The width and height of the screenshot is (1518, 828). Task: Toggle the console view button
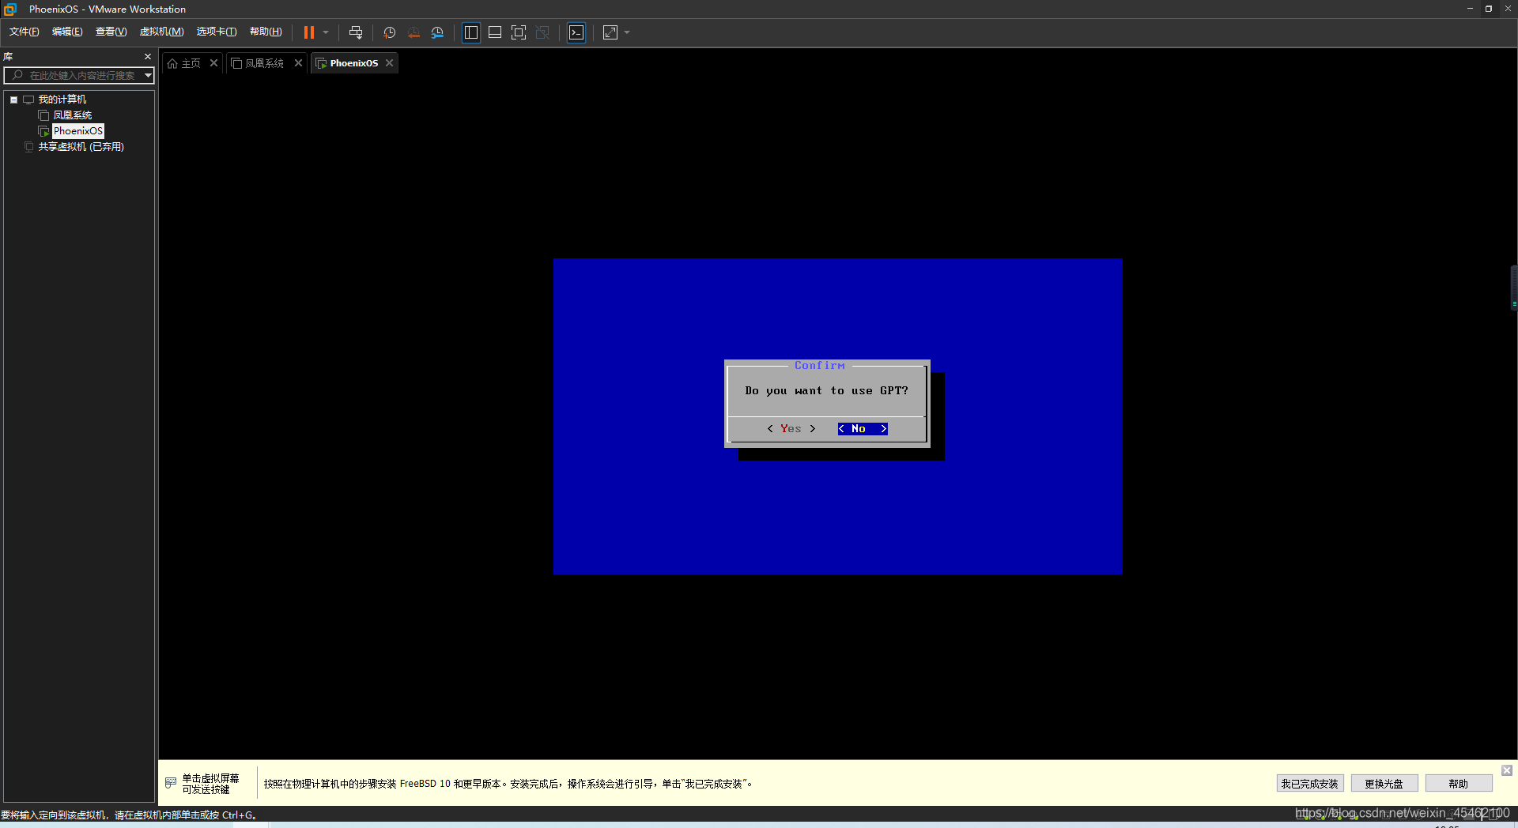point(576,32)
